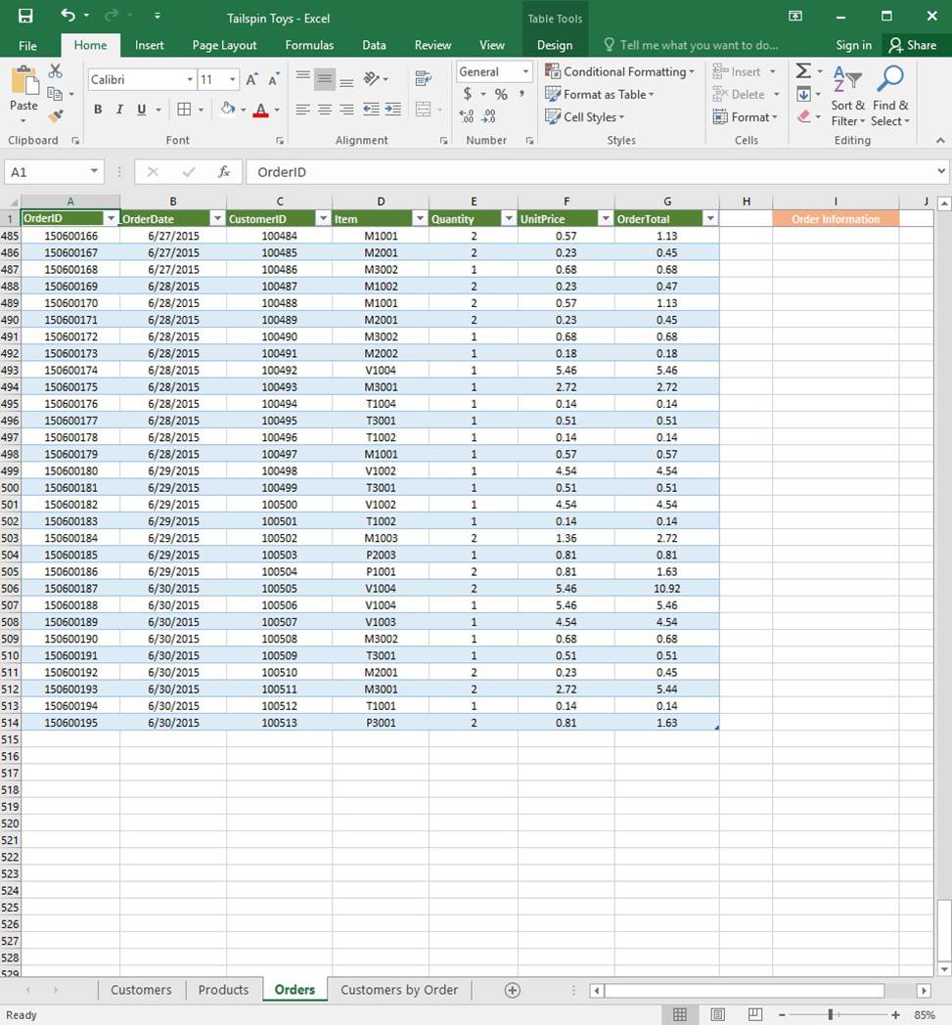
Task: Click the Save icon in title bar
Action: [25, 16]
